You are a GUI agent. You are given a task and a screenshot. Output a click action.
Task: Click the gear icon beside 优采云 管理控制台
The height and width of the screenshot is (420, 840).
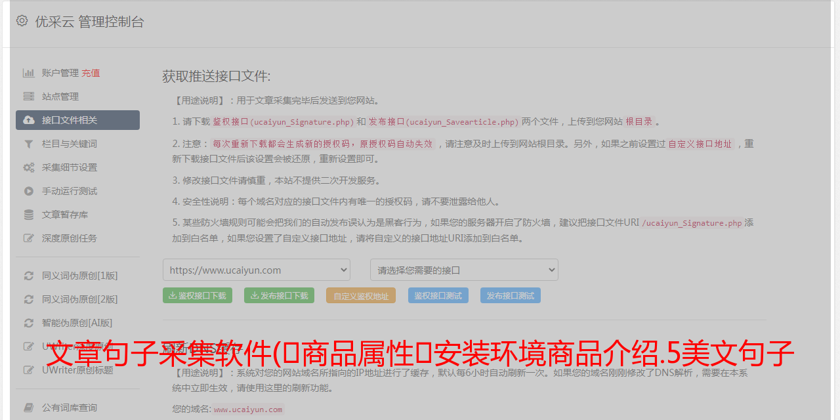click(22, 21)
